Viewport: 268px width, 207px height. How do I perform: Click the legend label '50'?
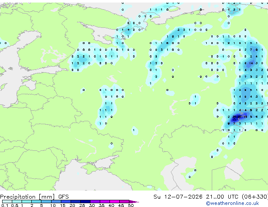point(131,205)
